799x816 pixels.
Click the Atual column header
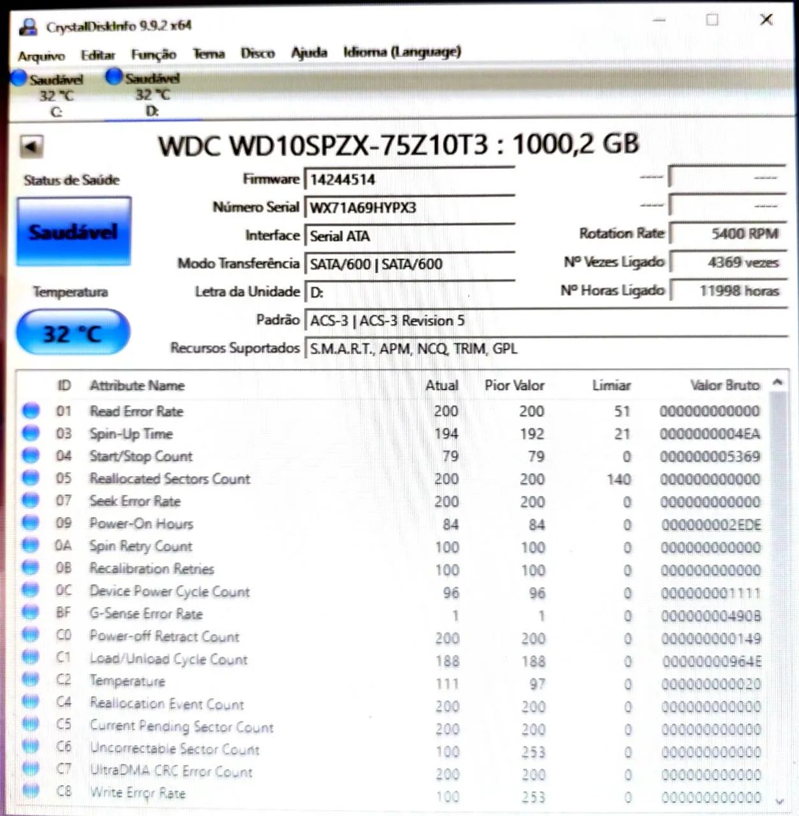(x=442, y=385)
